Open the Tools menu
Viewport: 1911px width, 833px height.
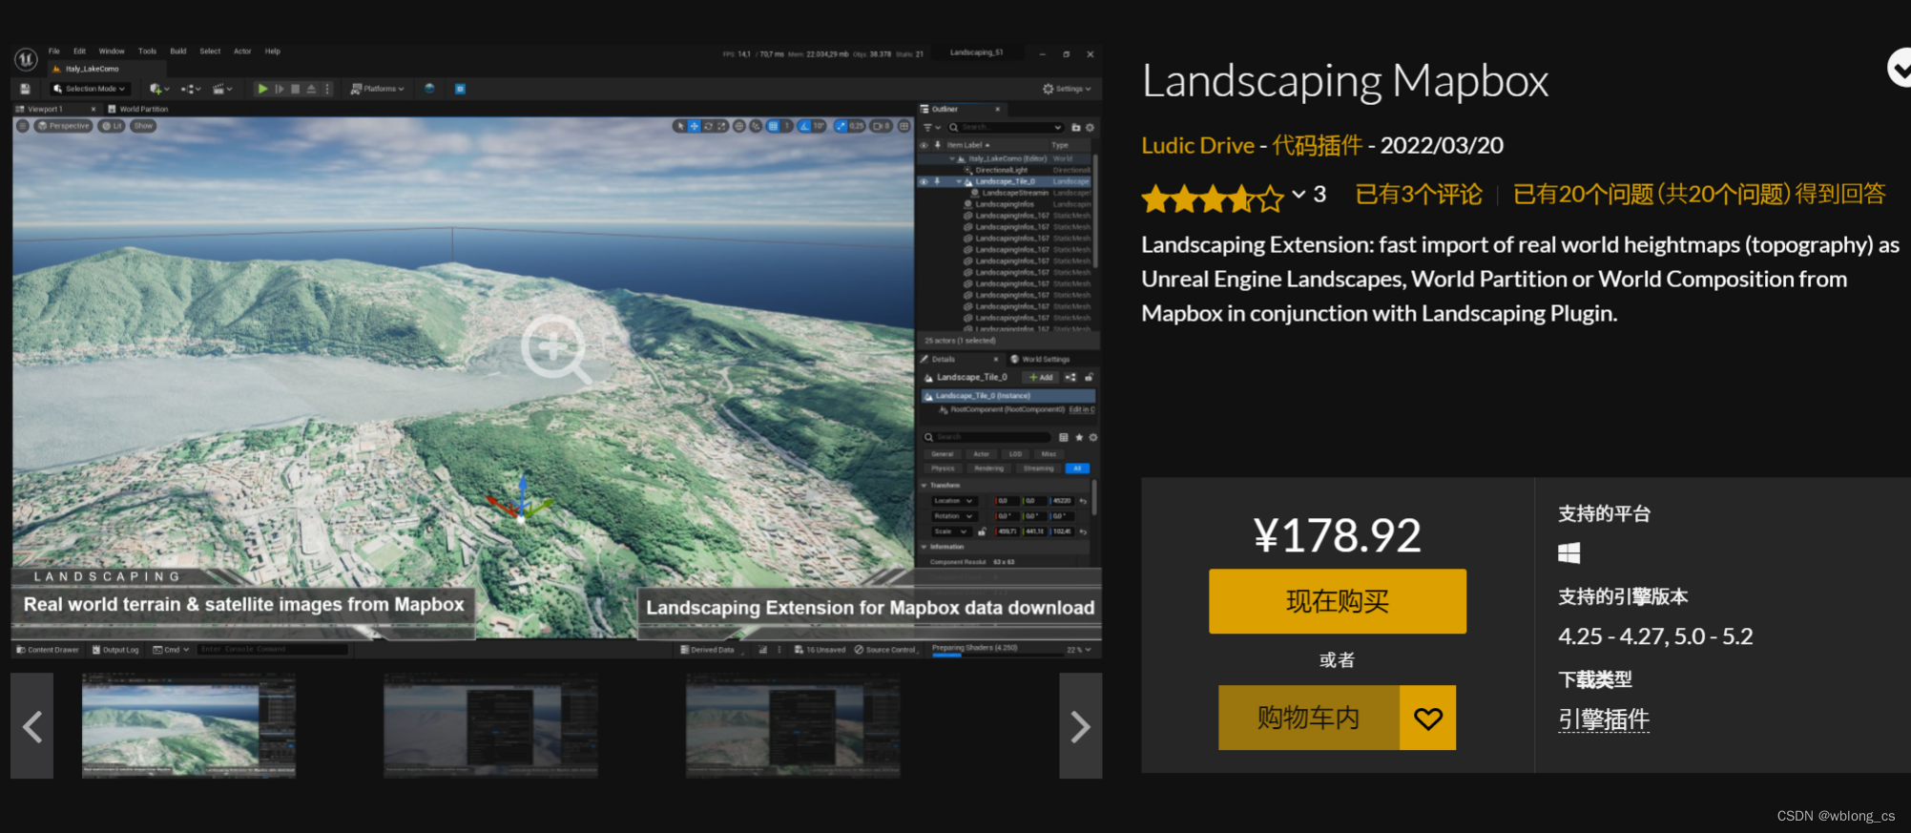point(147,52)
